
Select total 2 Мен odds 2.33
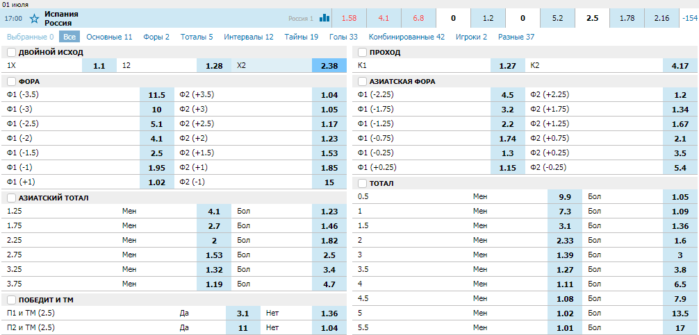point(565,241)
